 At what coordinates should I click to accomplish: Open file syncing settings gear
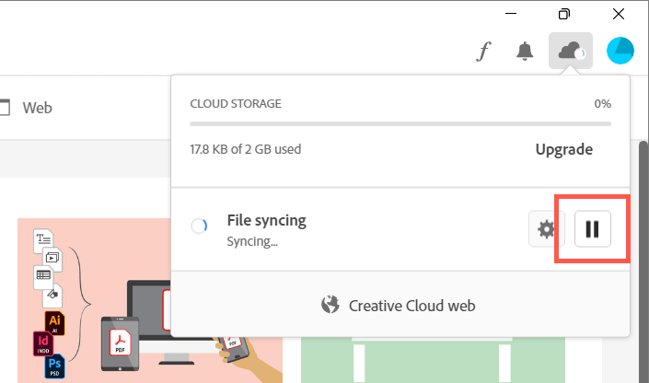click(546, 229)
